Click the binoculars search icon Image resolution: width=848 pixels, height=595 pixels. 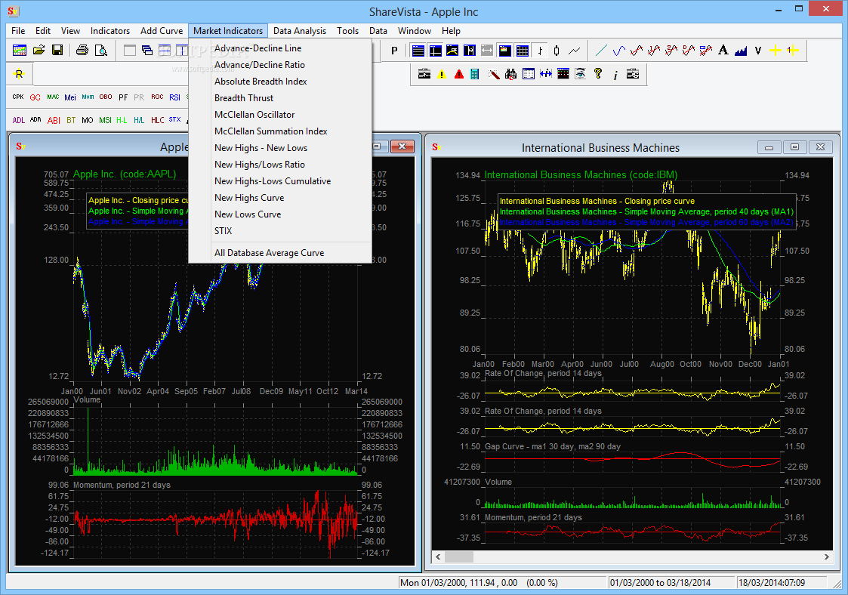pos(510,74)
